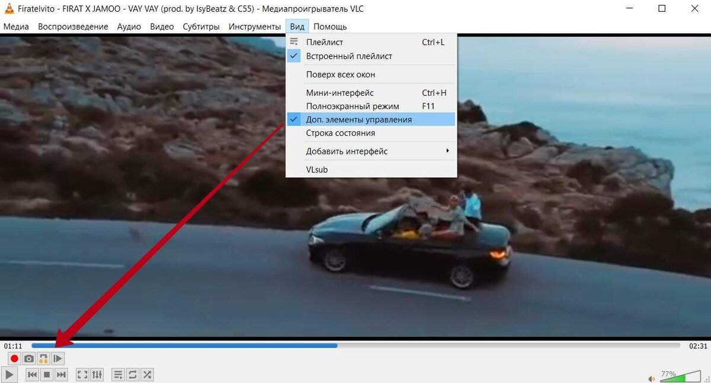This screenshot has height=383, width=711.
Task: Open VLsub from the menu
Action: [371, 170]
